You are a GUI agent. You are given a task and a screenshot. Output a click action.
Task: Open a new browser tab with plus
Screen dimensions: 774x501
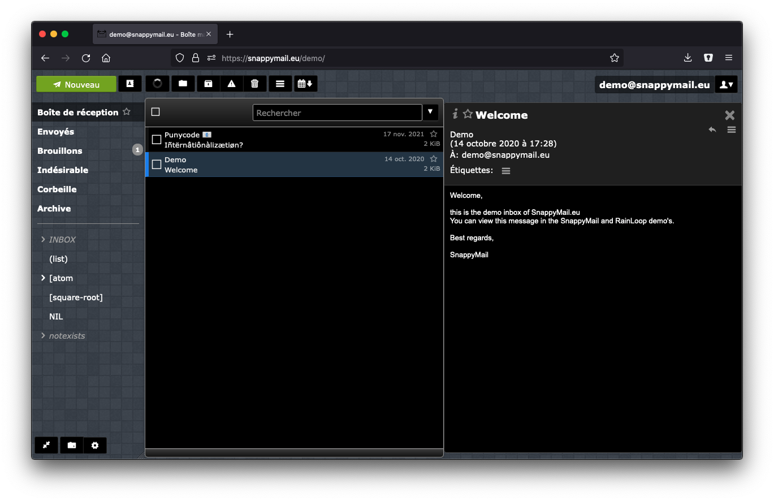230,34
